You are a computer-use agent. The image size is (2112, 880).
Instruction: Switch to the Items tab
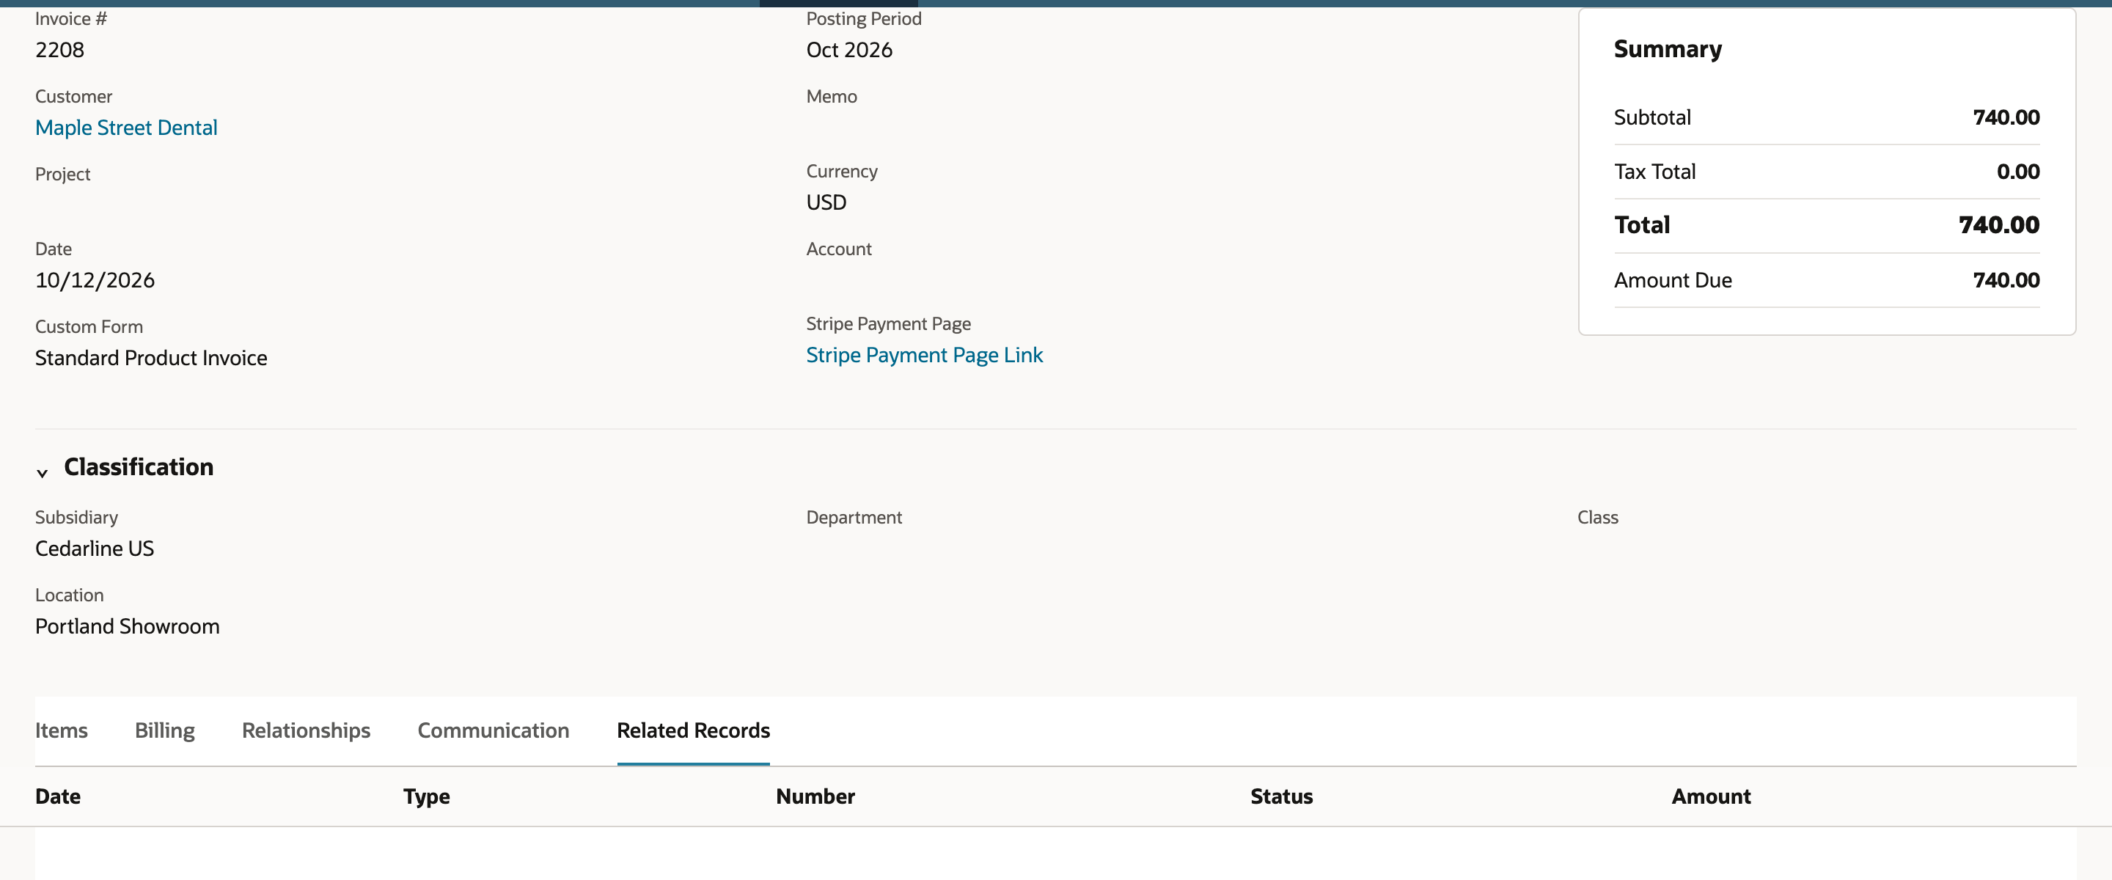[x=62, y=730]
